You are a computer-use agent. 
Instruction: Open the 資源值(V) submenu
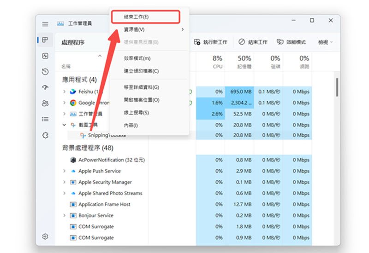click(x=149, y=29)
